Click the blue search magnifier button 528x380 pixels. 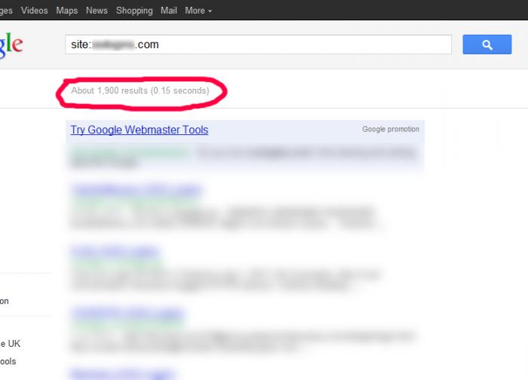click(487, 44)
